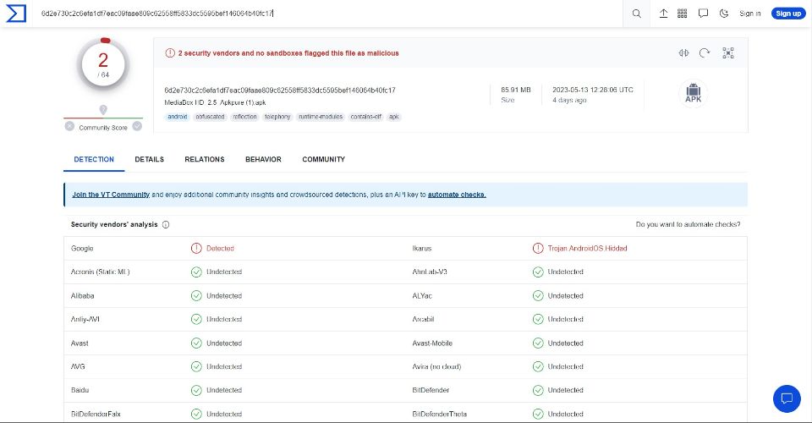The height and width of the screenshot is (423, 812).
Task: Click the malicious flagged alert icon
Action: (x=170, y=52)
